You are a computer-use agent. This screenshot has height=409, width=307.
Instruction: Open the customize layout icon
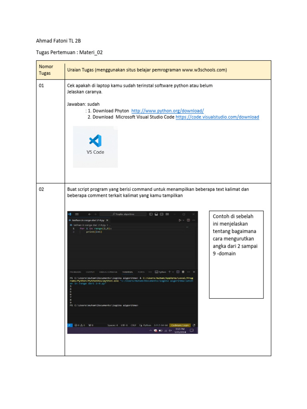coord(167,214)
